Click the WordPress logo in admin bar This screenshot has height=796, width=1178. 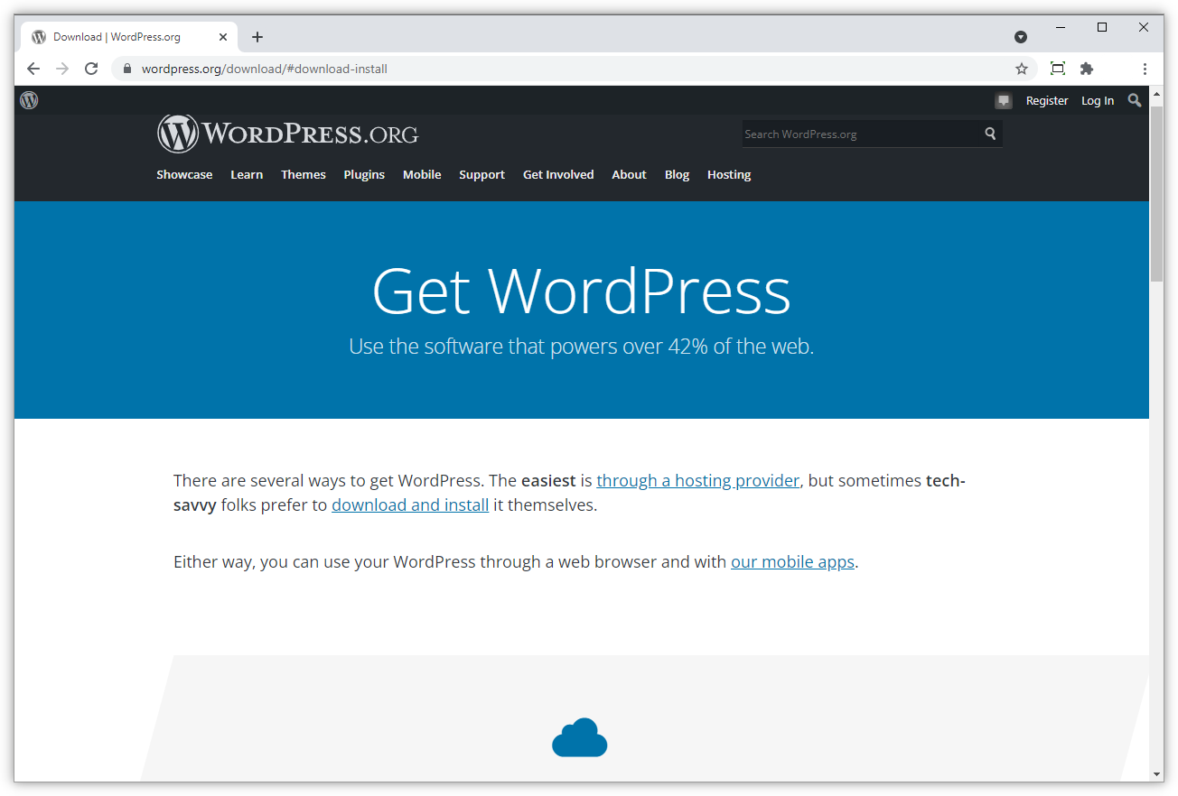(29, 100)
